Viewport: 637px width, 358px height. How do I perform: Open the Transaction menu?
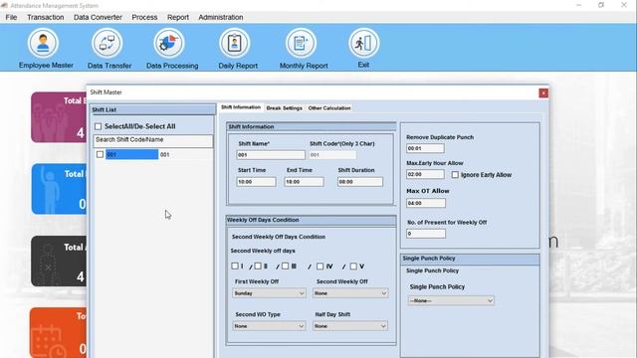click(x=46, y=18)
